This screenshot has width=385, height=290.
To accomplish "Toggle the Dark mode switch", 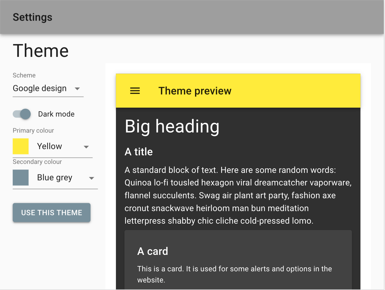I will click(x=22, y=114).
